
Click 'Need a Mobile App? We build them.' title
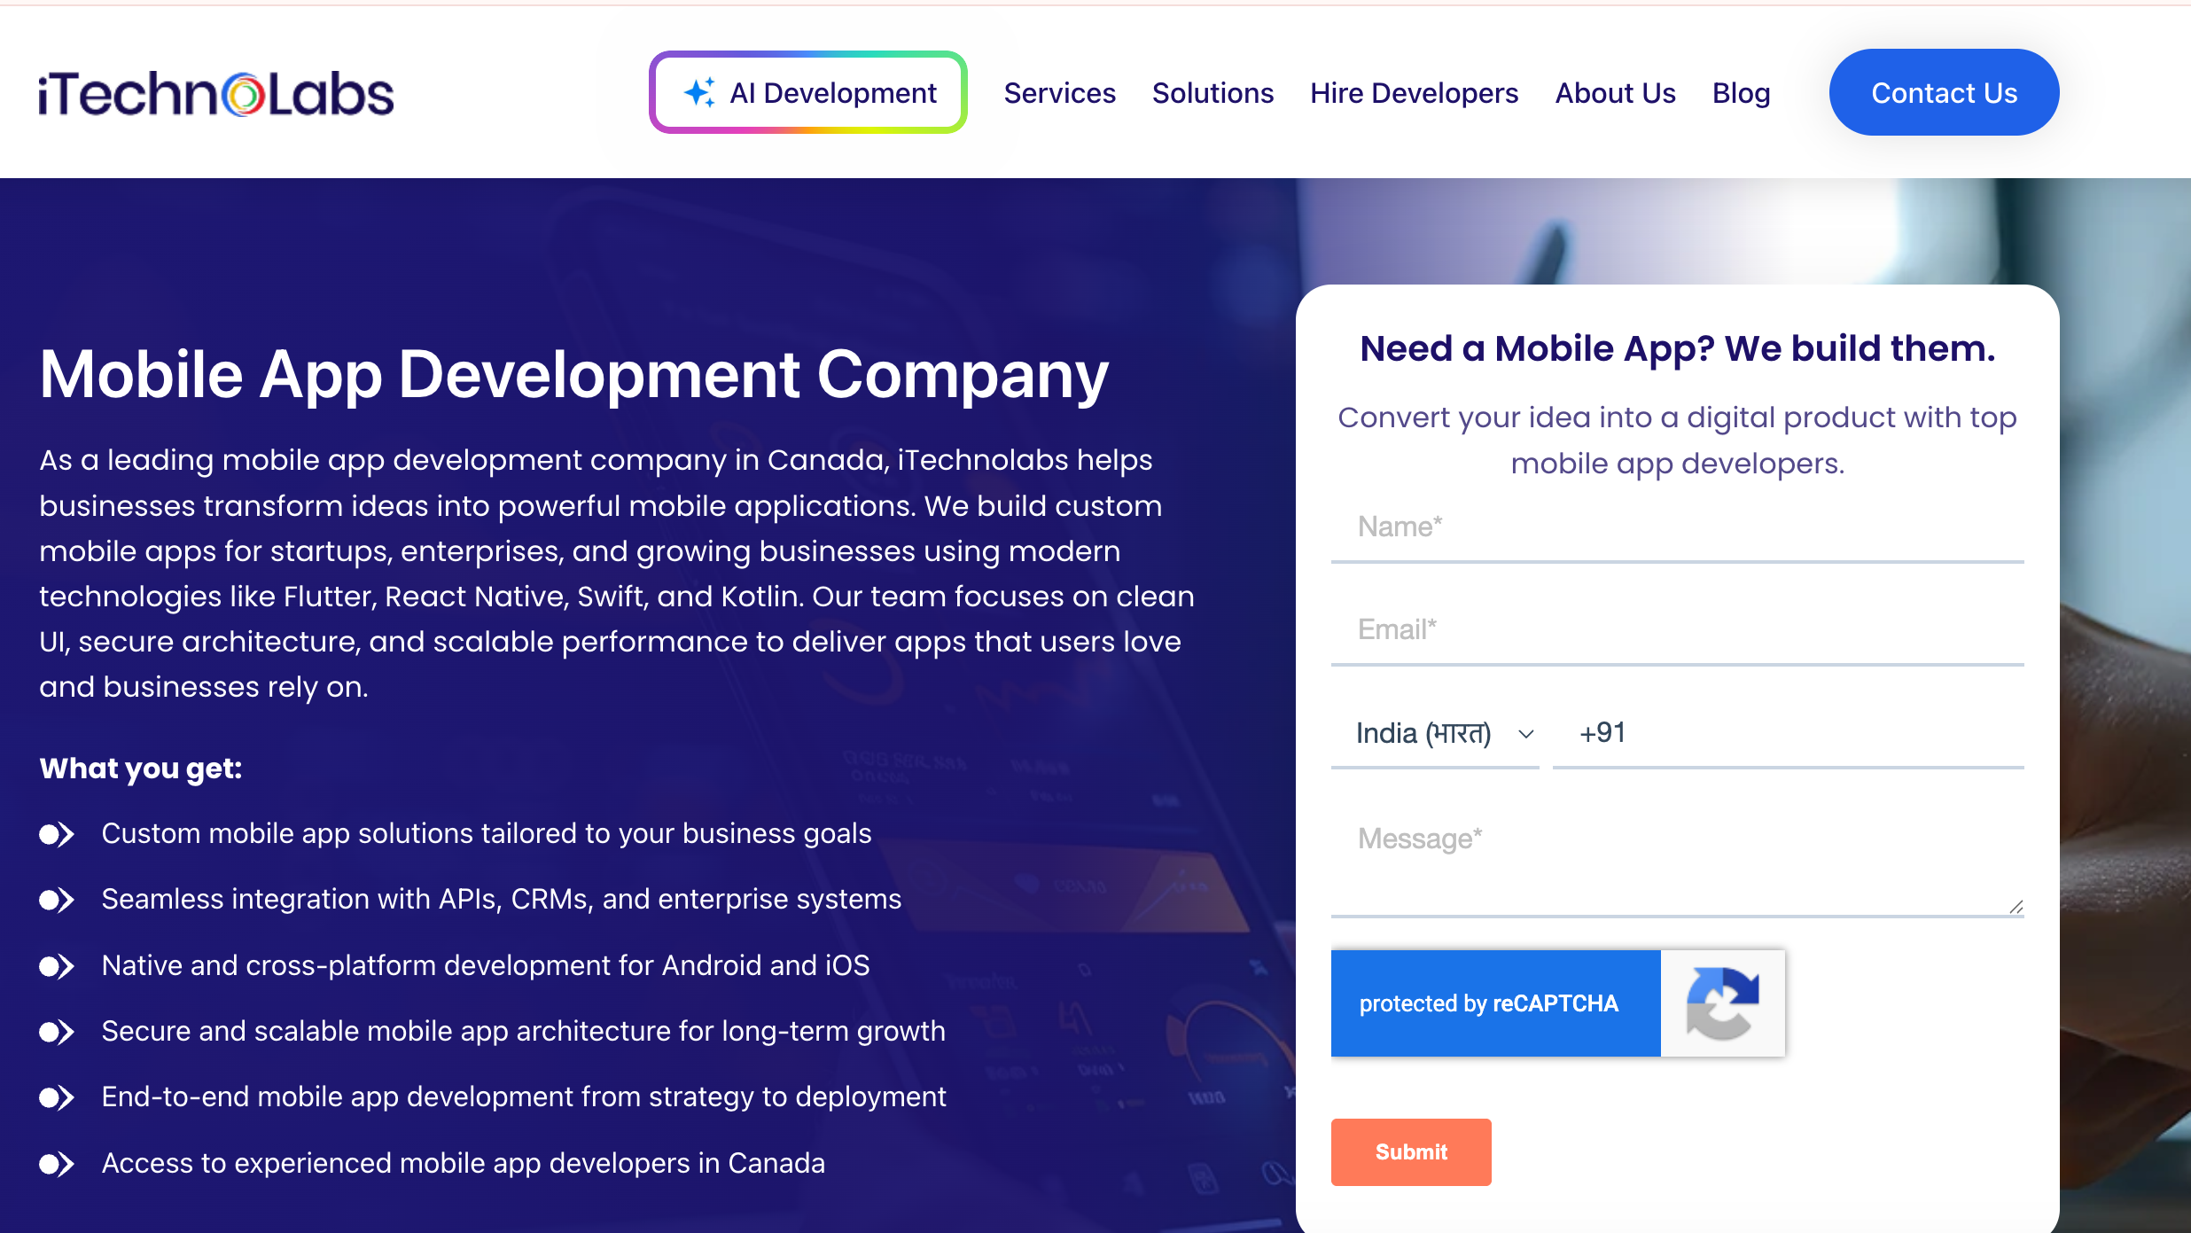point(1677,348)
